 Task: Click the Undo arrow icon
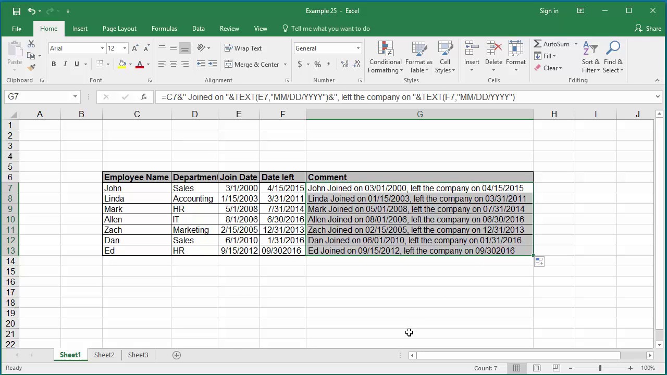31,11
